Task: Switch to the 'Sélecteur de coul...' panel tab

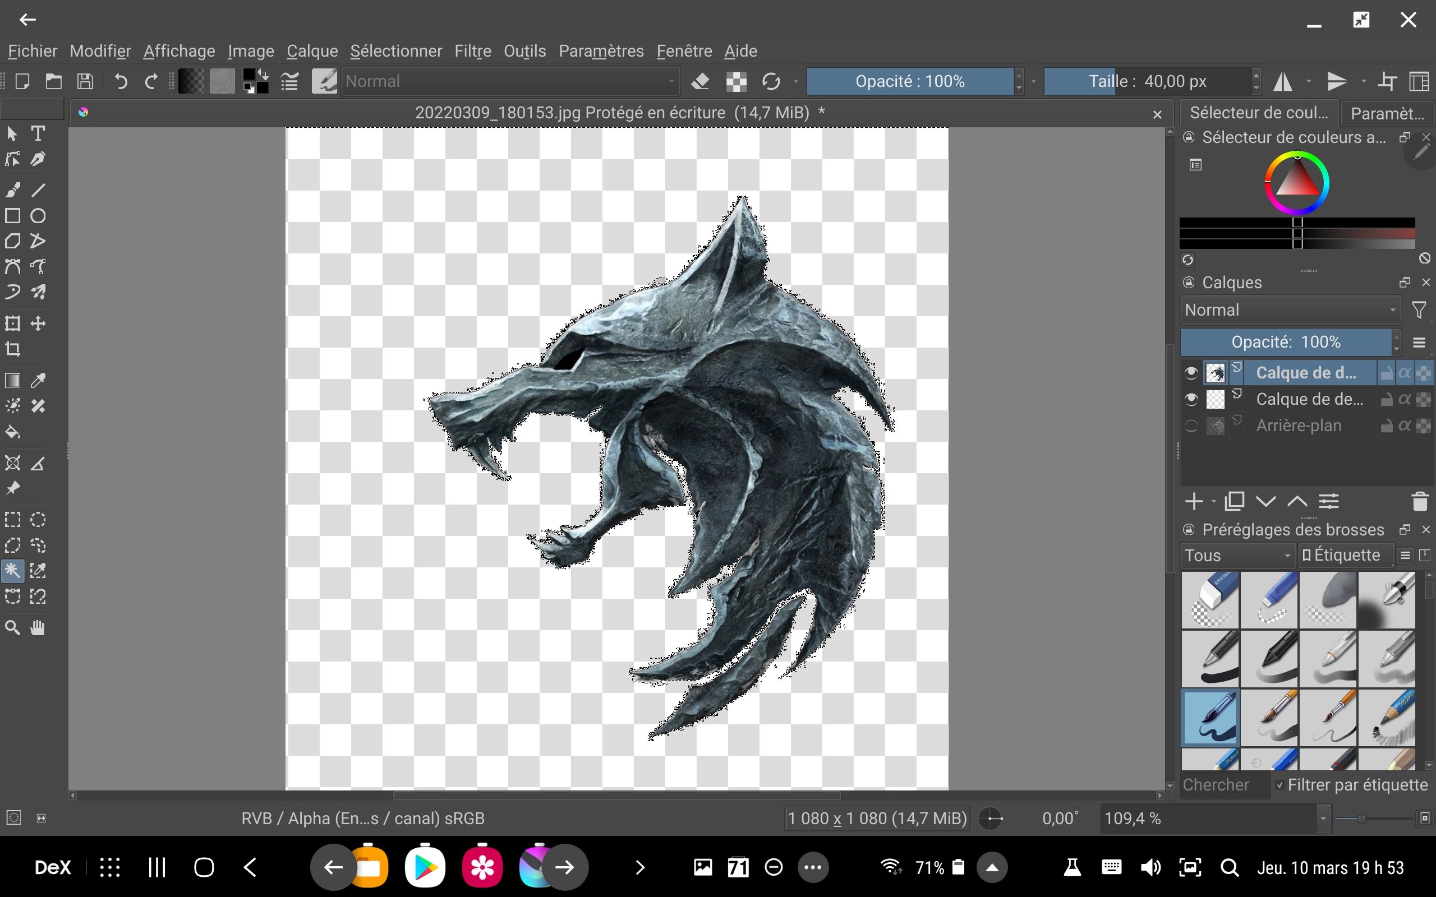Action: tap(1258, 113)
